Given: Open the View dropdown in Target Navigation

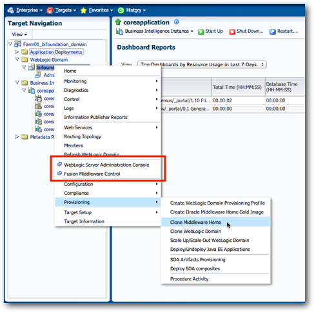Looking at the screenshot, I should (x=19, y=34).
